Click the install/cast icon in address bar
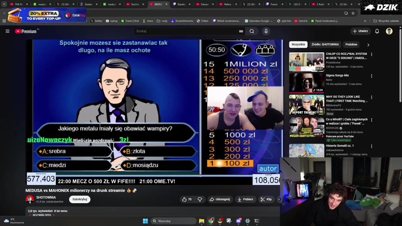The height and width of the screenshot is (226, 402). click(x=346, y=13)
